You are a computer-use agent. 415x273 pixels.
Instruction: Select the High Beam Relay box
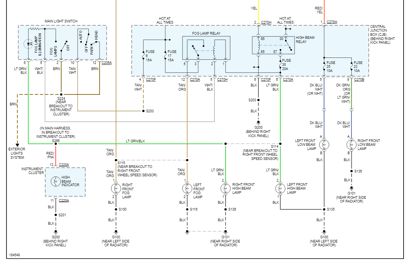273,45
